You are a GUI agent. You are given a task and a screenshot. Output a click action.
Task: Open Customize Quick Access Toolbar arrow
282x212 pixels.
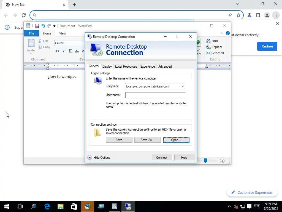pos(54,26)
